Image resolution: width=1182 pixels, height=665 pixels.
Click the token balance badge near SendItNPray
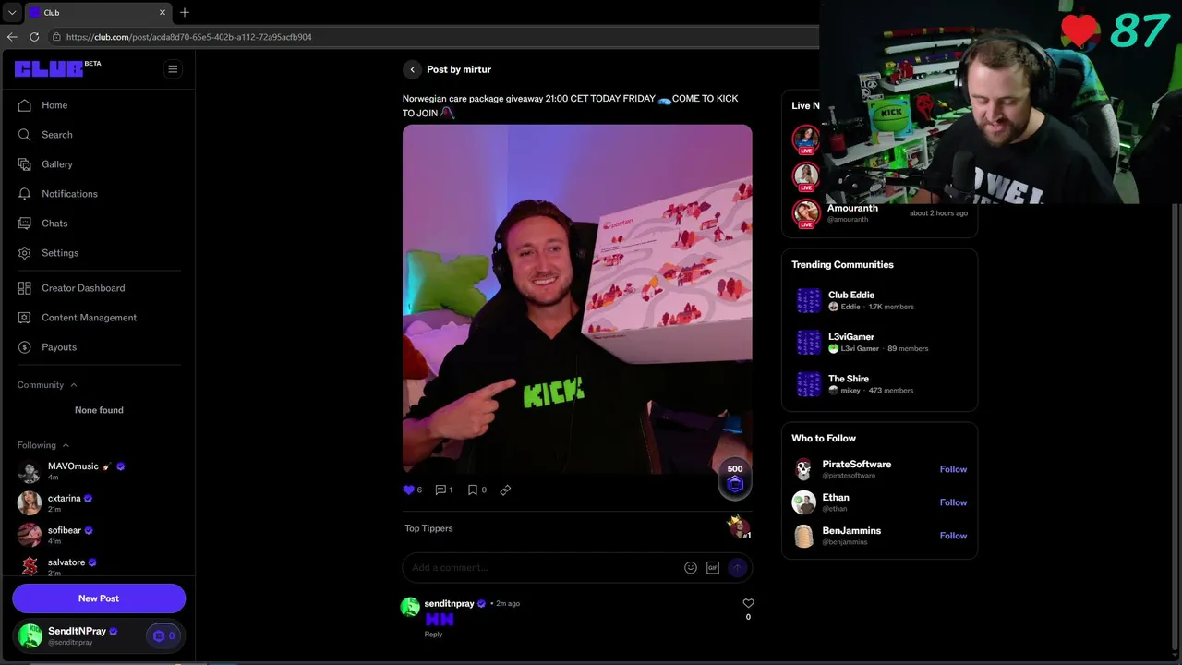click(163, 635)
